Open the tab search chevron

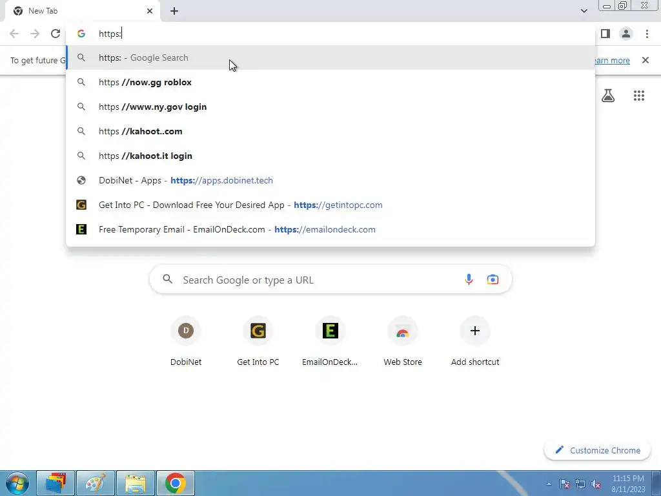[x=584, y=11]
